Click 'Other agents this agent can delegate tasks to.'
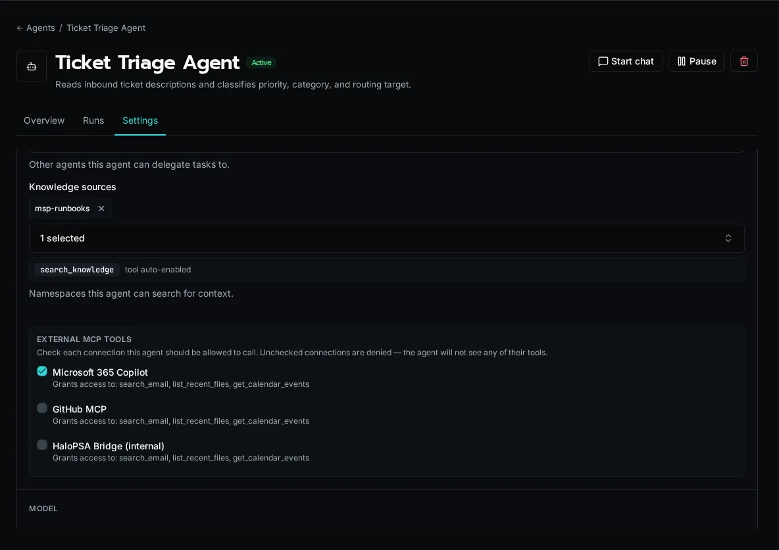 129,164
